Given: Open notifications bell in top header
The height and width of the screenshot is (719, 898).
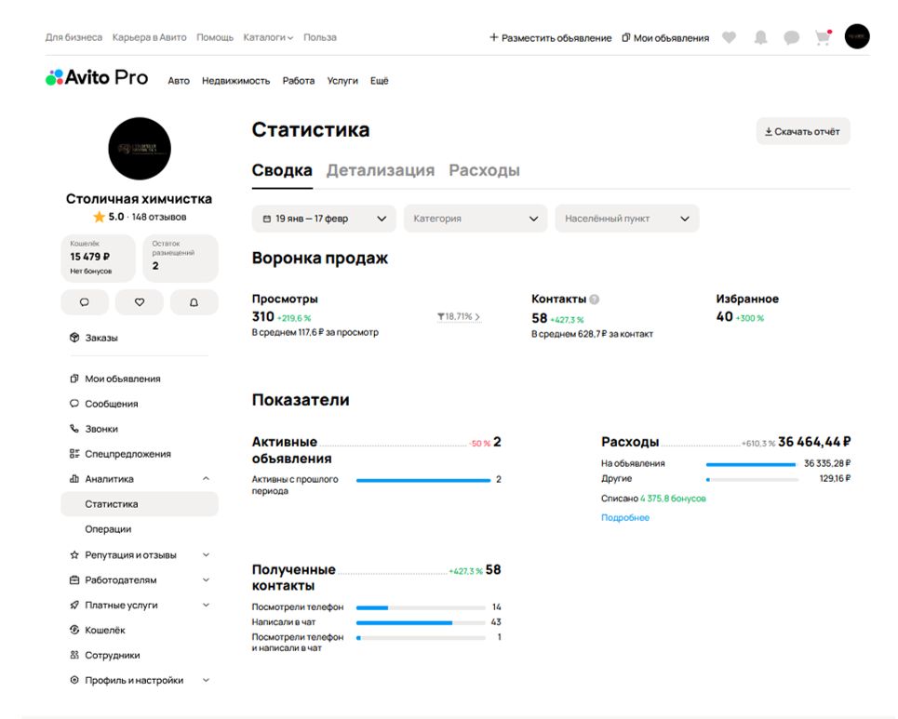Looking at the screenshot, I should (760, 38).
